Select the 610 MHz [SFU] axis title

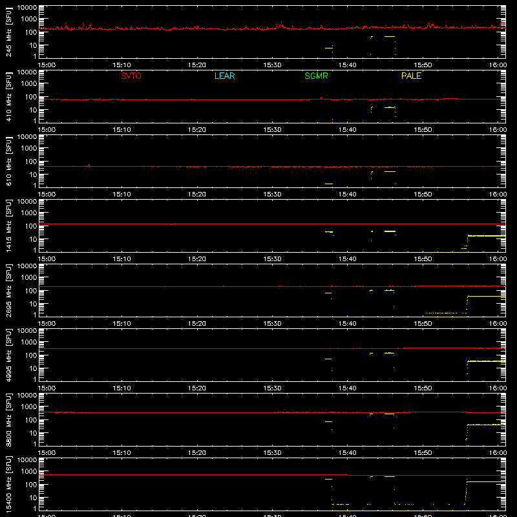point(9,161)
